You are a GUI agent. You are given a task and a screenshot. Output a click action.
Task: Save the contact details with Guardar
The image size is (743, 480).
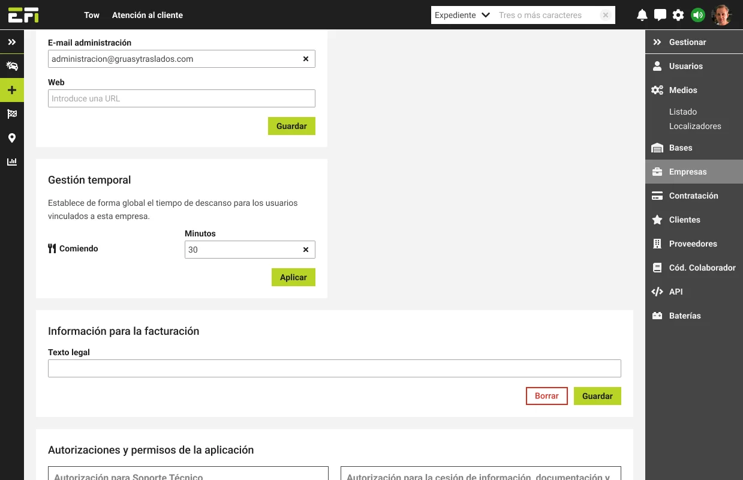tap(291, 126)
